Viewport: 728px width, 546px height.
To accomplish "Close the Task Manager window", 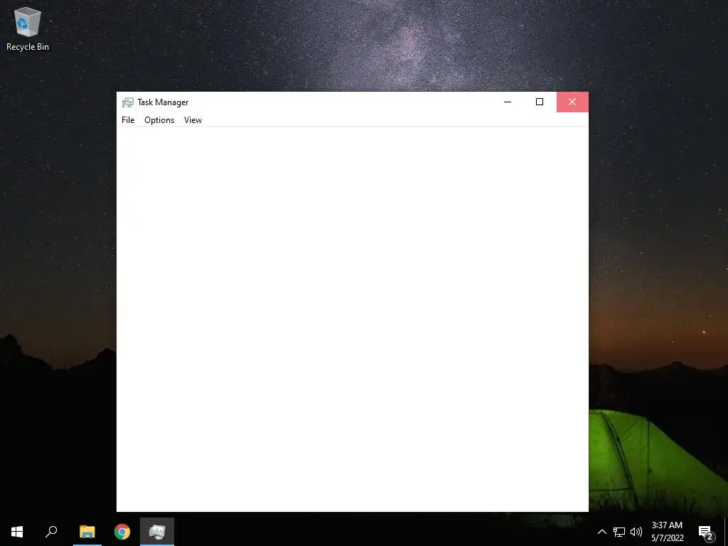I will 572,102.
